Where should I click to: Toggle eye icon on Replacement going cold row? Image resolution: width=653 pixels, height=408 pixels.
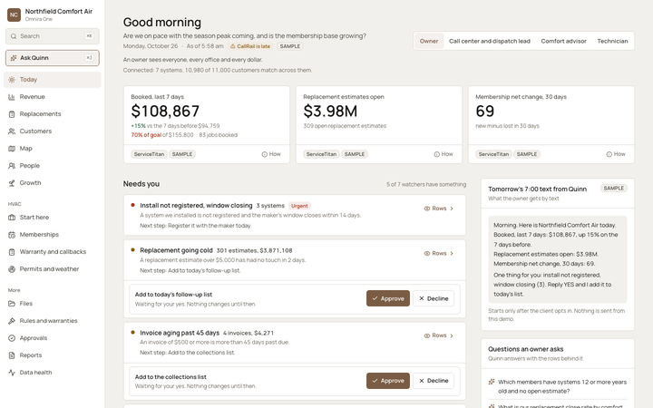click(x=427, y=254)
